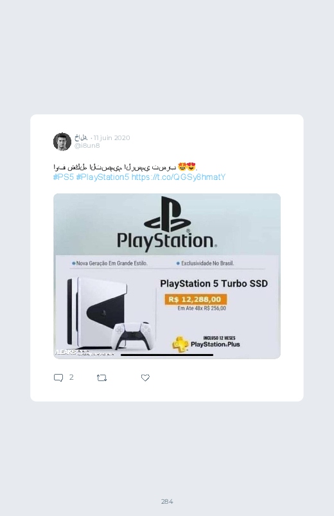Click the page number 284
334x516 pixels.
(x=167, y=501)
